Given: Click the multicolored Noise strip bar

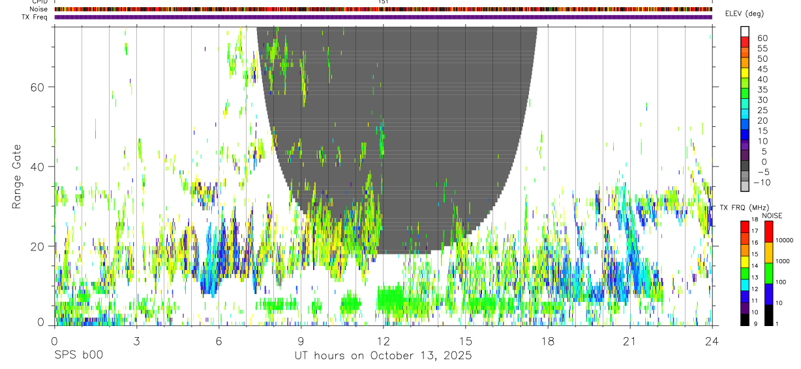Looking at the screenshot, I should [x=383, y=9].
